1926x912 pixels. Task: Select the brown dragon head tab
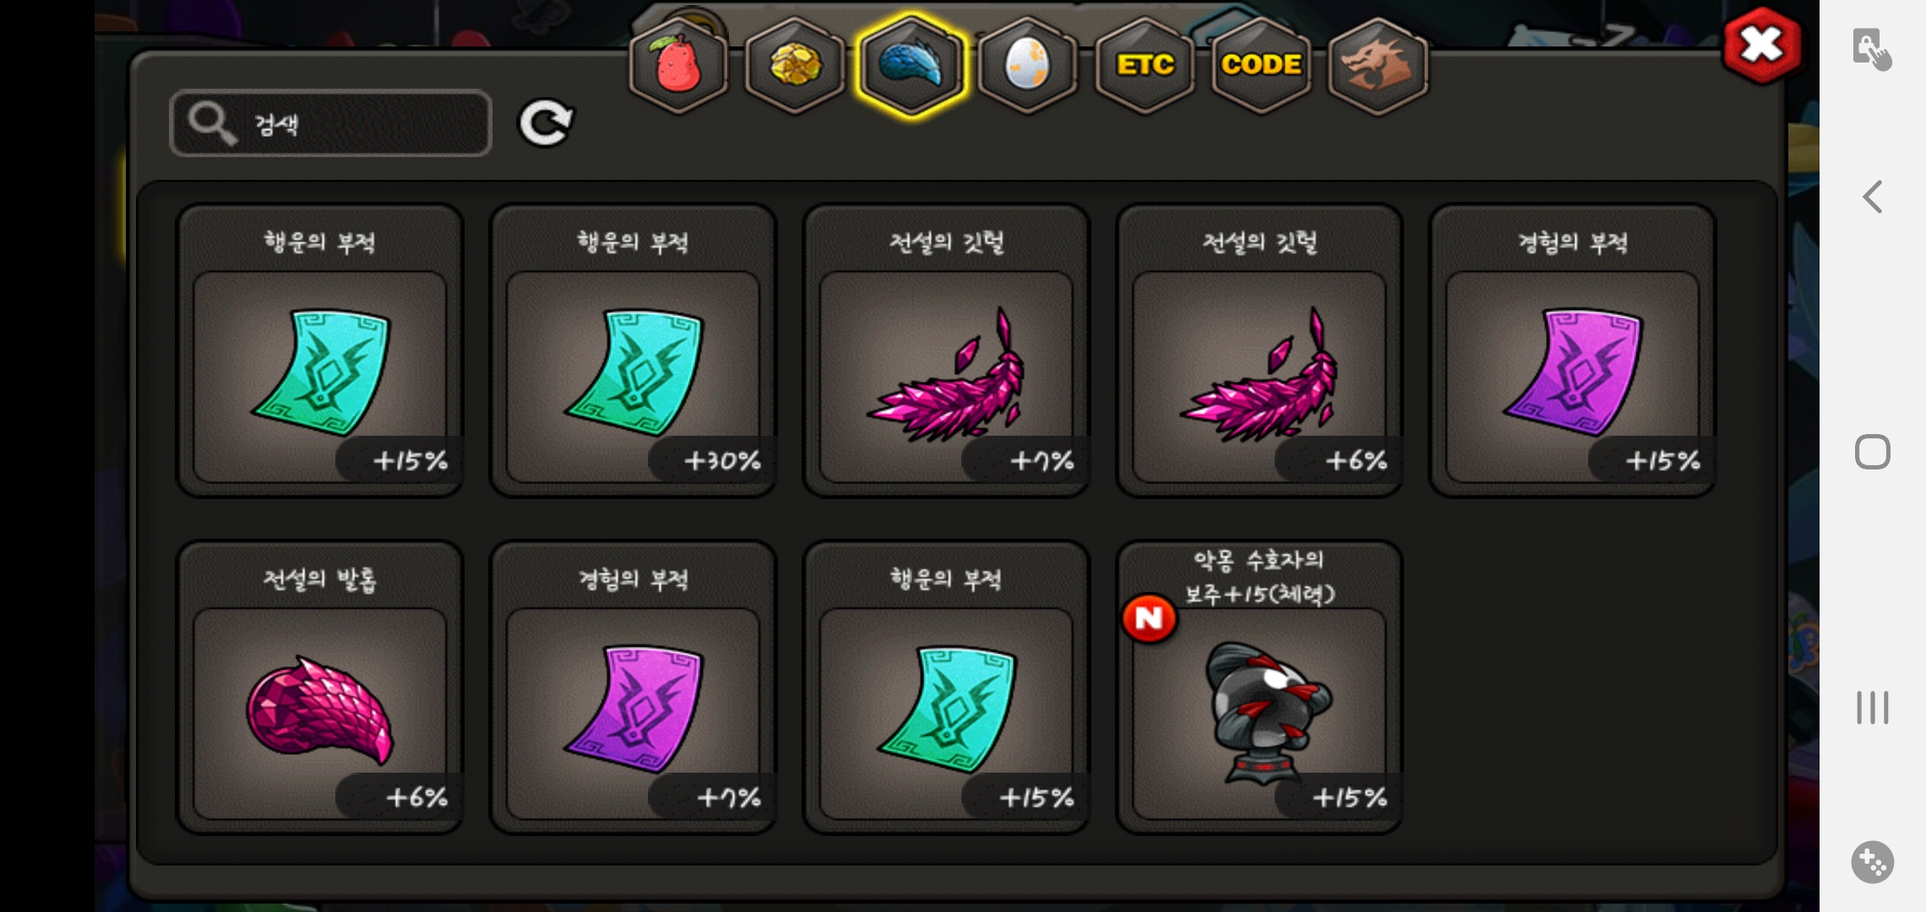(1378, 65)
